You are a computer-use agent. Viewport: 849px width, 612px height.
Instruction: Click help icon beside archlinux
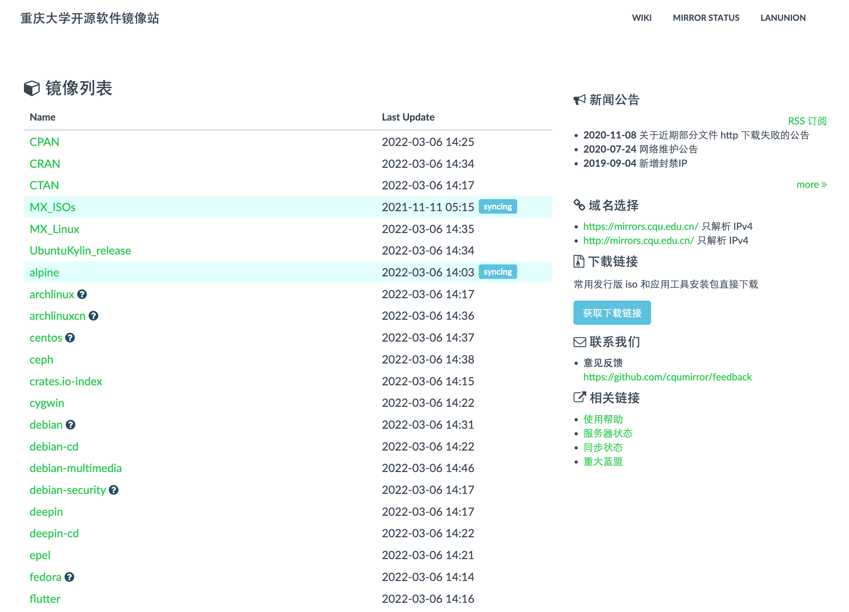click(82, 294)
